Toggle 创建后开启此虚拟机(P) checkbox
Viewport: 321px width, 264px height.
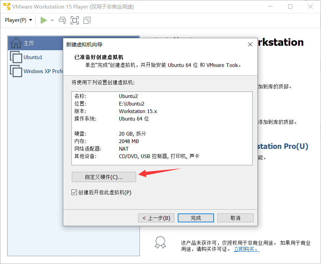74,192
